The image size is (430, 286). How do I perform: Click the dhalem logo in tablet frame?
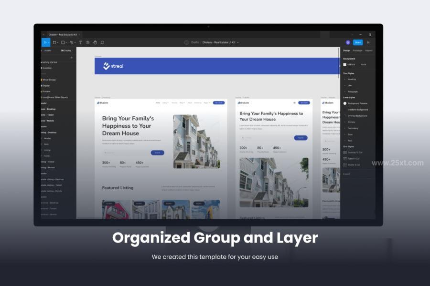pyautogui.click(x=243, y=103)
